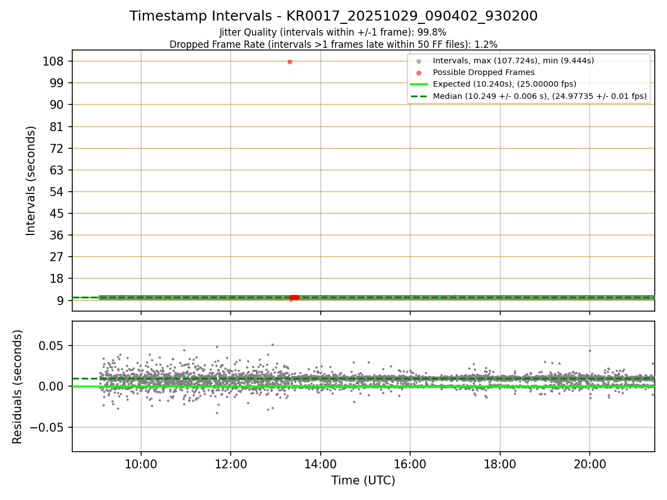Click the 'Intervals (seconds)' y-axis label
Screen dimensions: 667x500
pos(31,181)
